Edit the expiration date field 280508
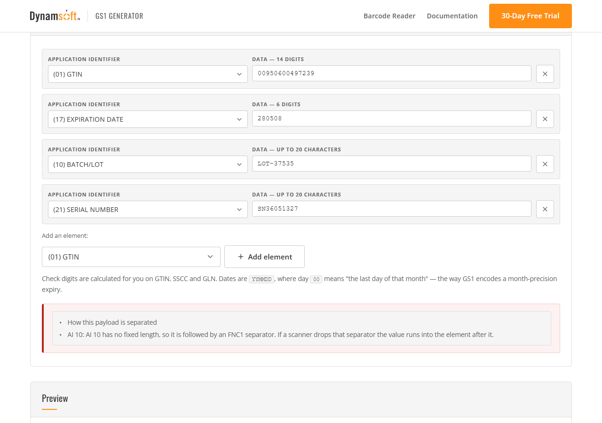 pyautogui.click(x=392, y=118)
